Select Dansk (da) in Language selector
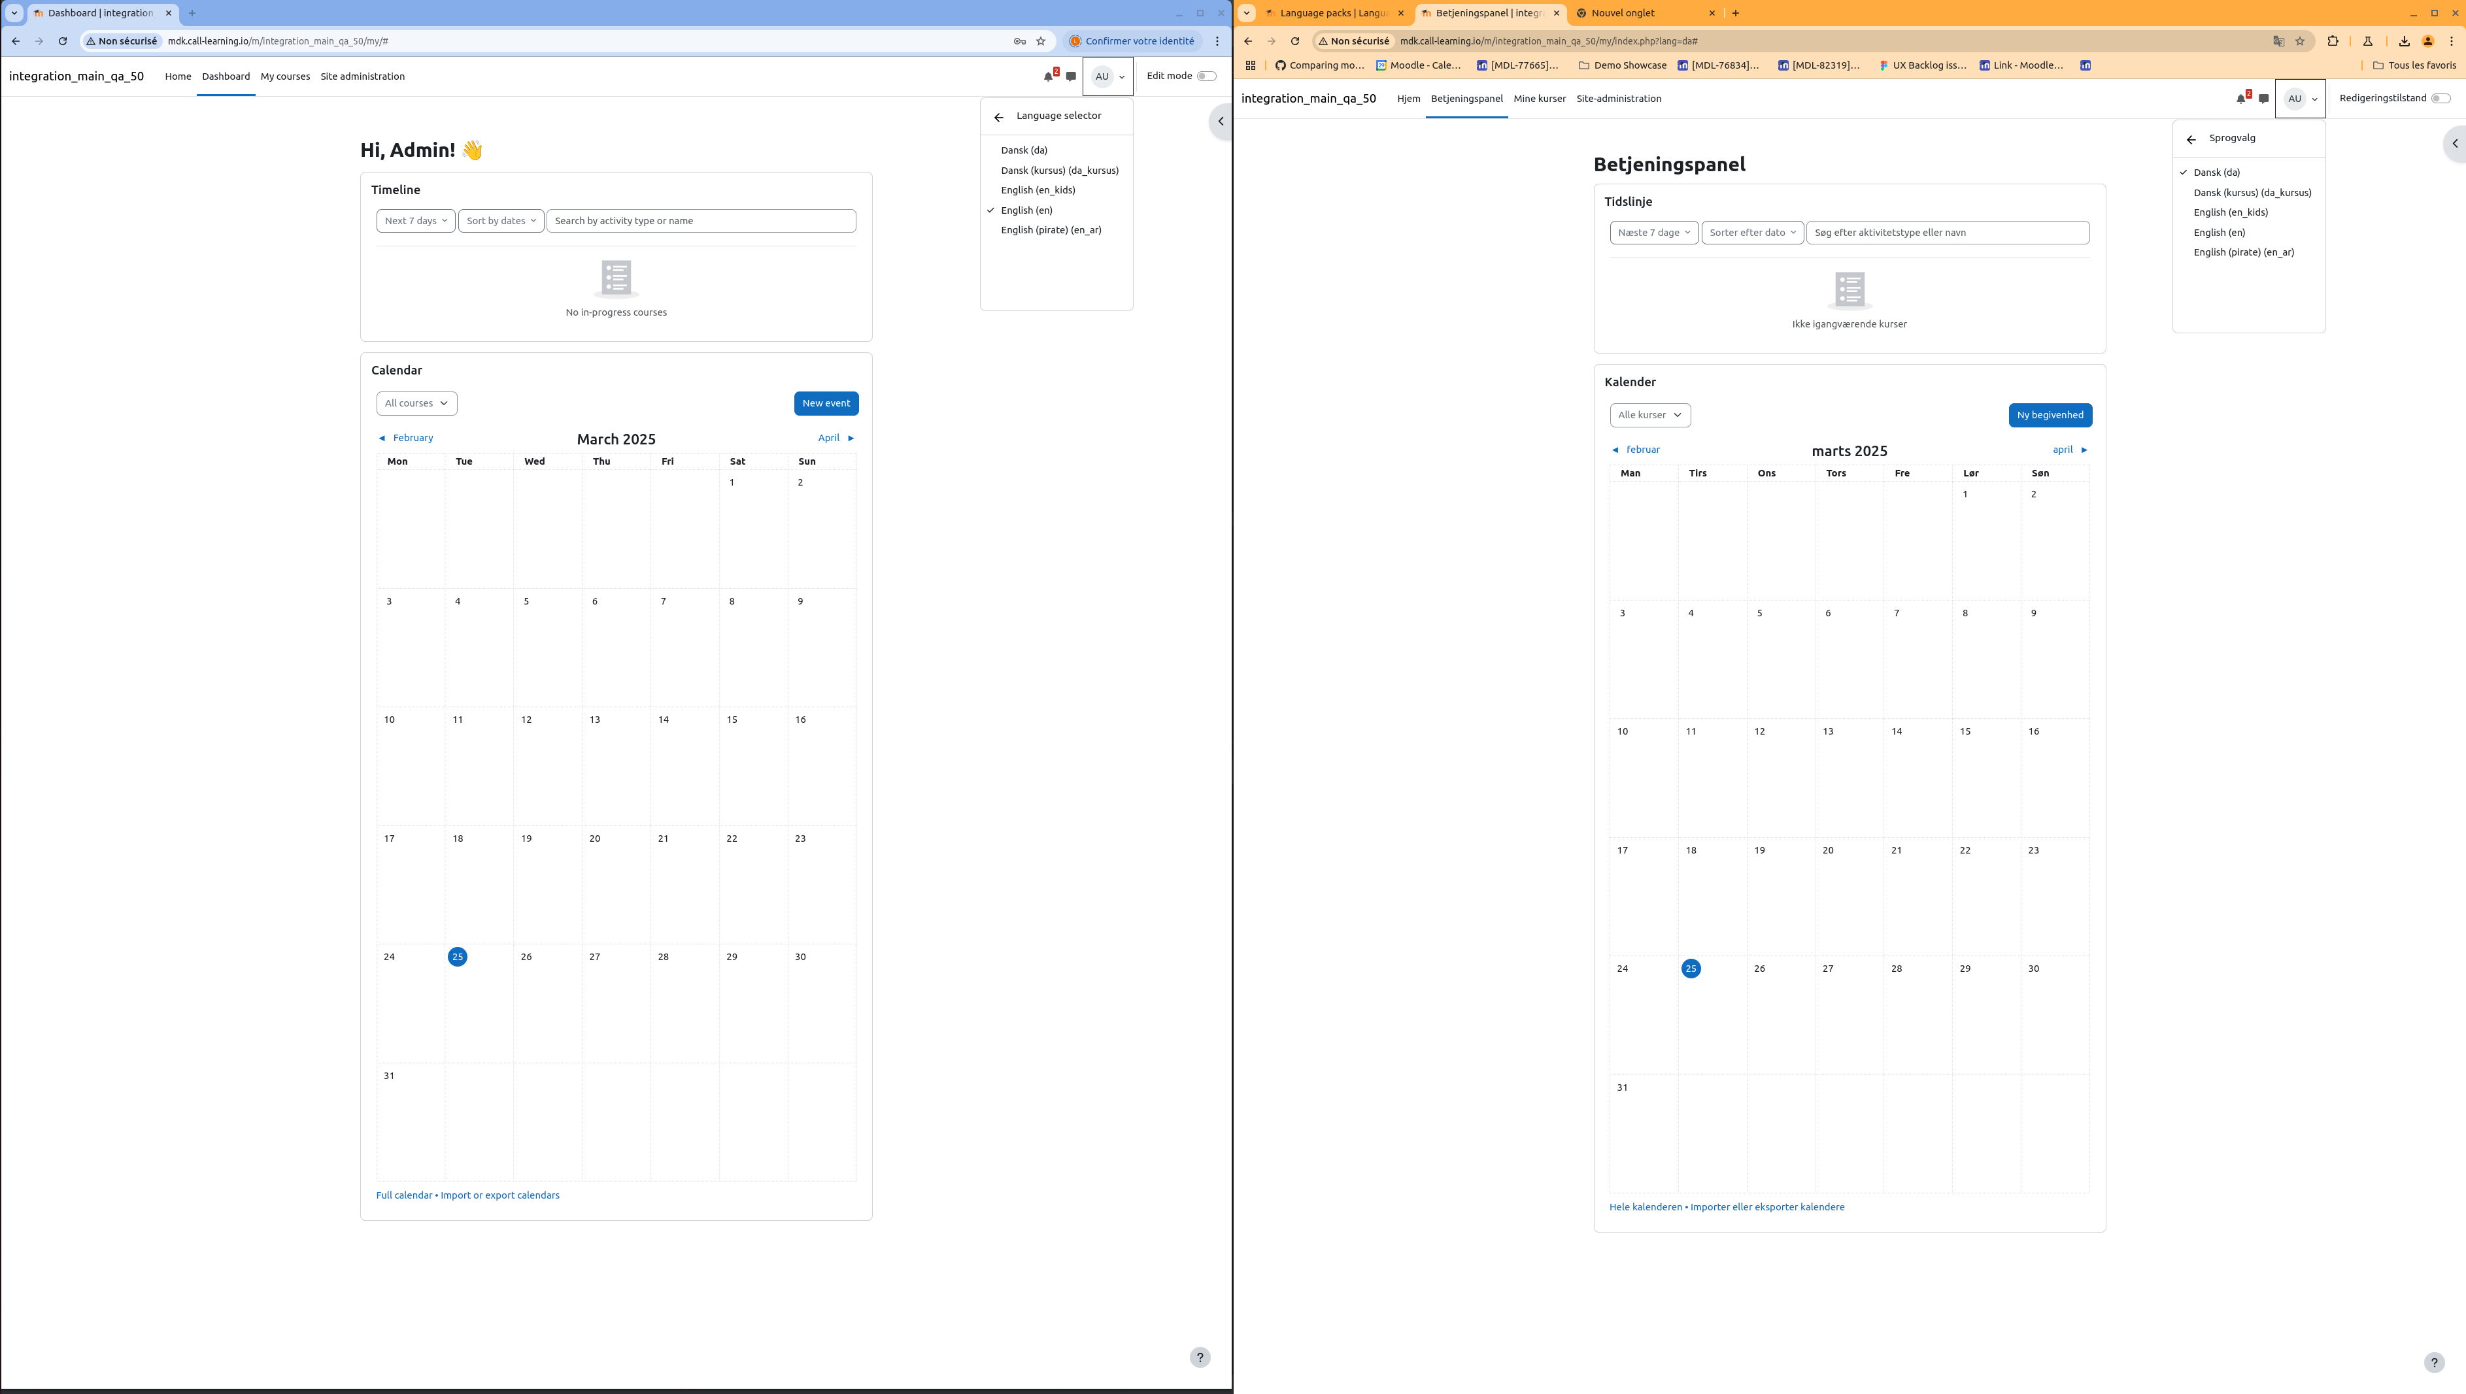This screenshot has height=1394, width=2466. [1024, 150]
